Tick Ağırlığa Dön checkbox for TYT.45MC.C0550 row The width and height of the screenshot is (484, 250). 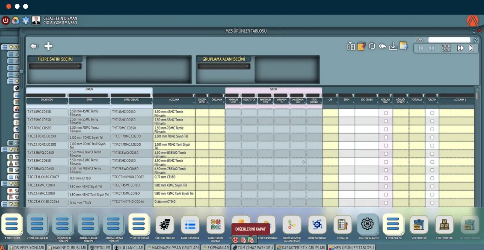(x=386, y=113)
